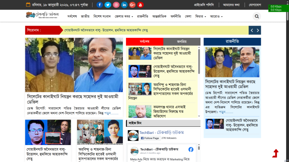Click the Follow Page button
The image size is (289, 162).
(x=150, y=138)
